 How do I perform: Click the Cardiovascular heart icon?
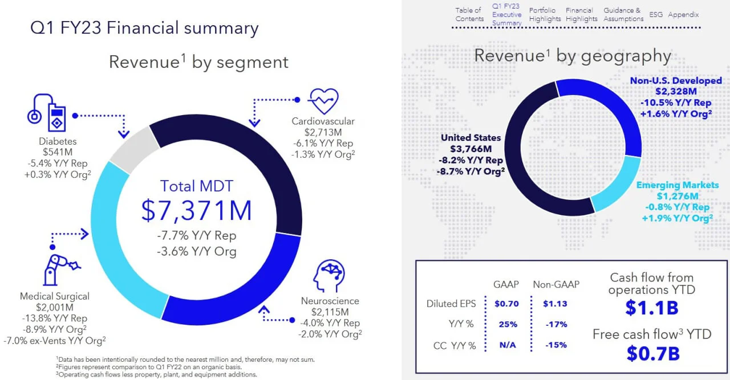coord(323,102)
